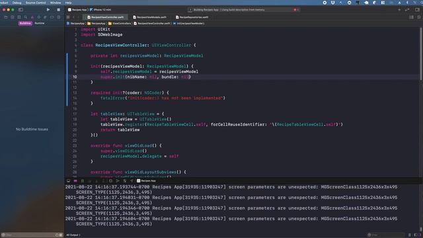This screenshot has height=238, width=423.
Task: Click the code review arrows button
Action: [x=407, y=10]
